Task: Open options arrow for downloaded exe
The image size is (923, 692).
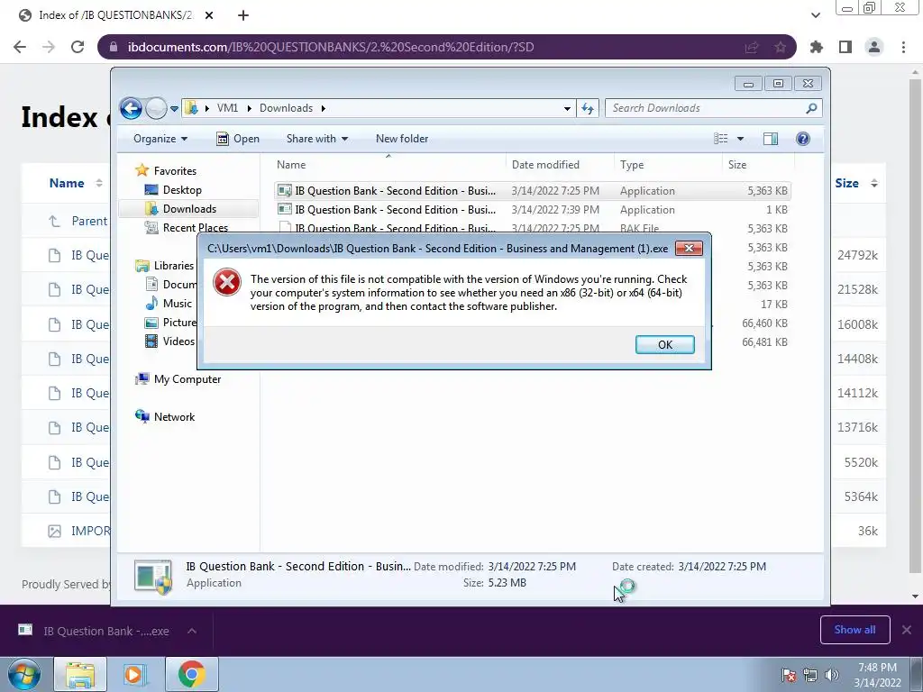Action: [x=192, y=631]
